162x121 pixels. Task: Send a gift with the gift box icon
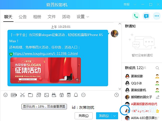click(62, 95)
